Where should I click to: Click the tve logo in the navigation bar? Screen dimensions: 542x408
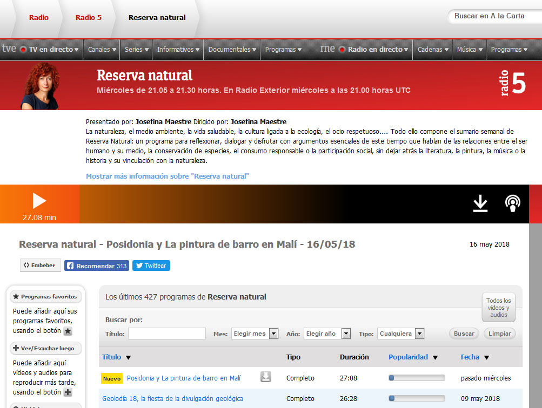point(9,49)
